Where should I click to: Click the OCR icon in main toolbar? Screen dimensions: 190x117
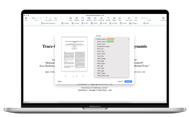(x=120, y=18)
